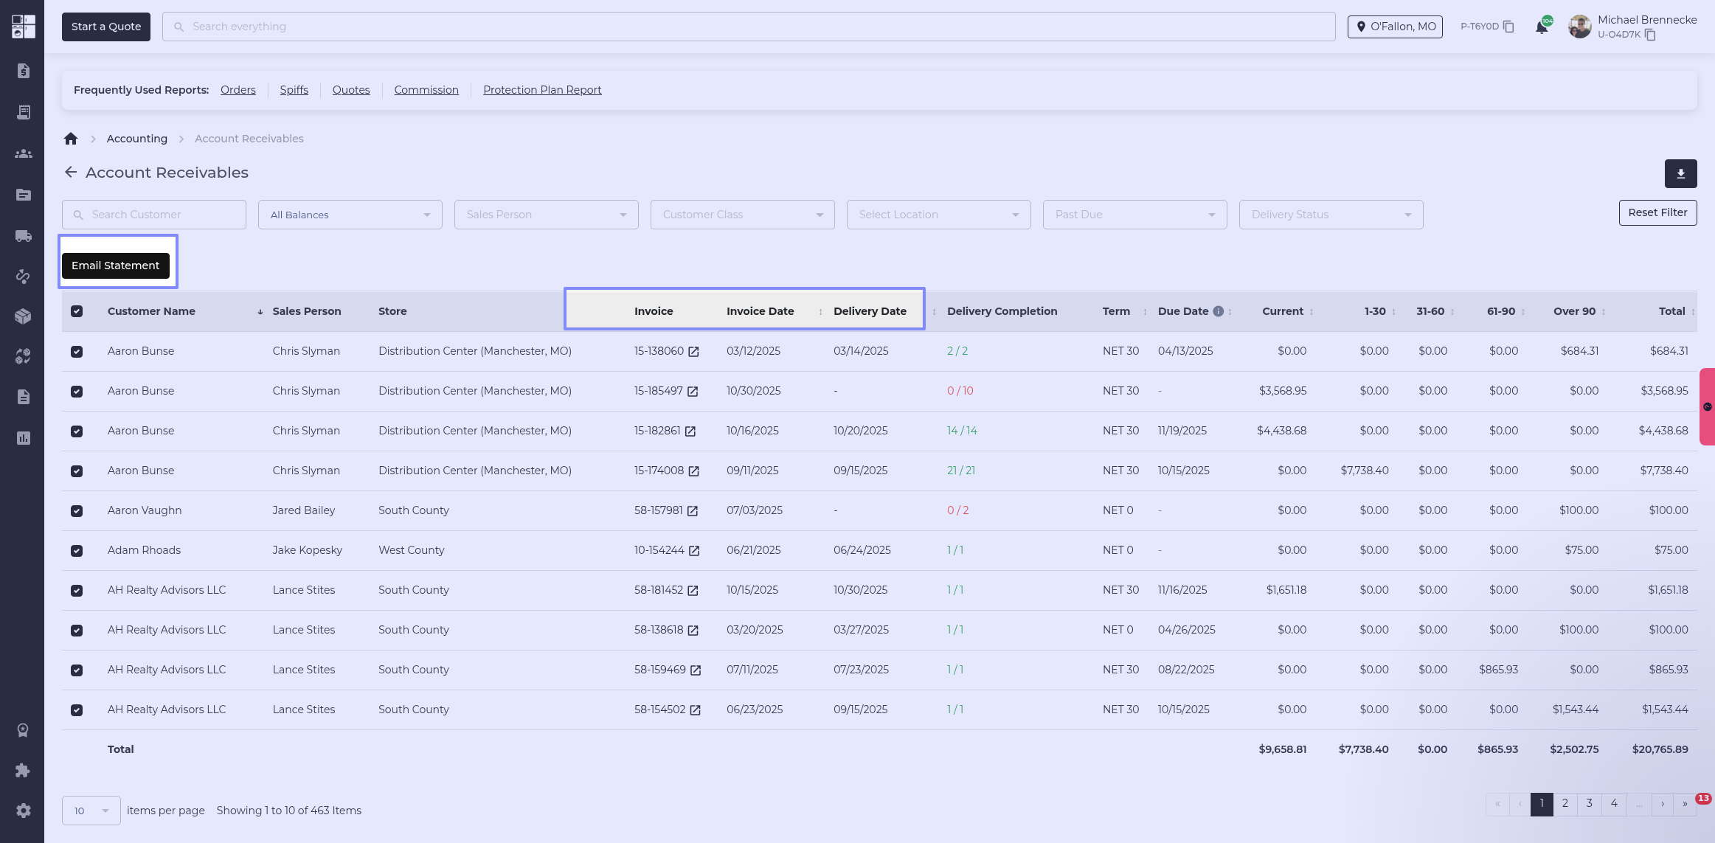Open the Sales Person filter dropdown
Image resolution: width=1715 pixels, height=843 pixels.
(x=546, y=215)
